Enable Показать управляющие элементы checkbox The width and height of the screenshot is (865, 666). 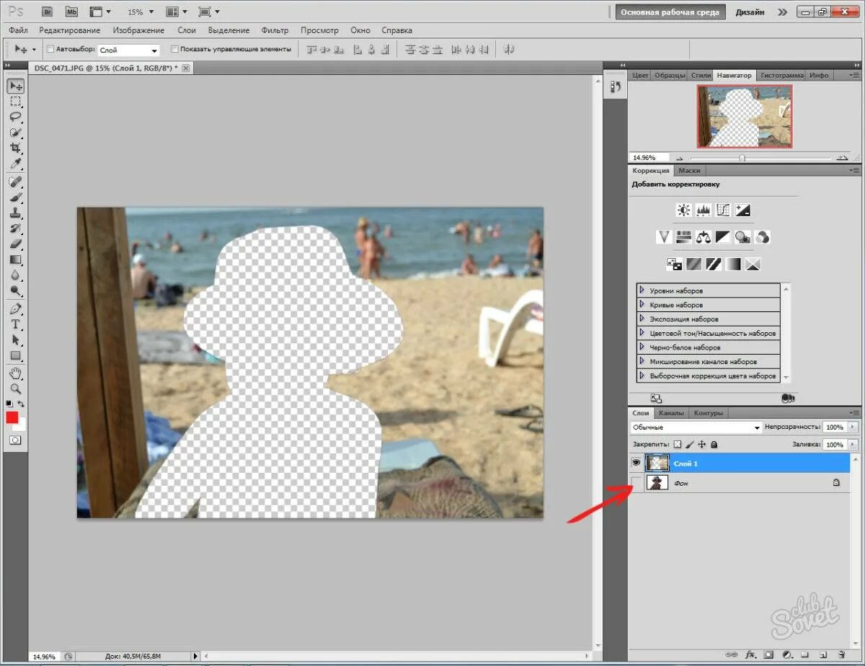174,50
